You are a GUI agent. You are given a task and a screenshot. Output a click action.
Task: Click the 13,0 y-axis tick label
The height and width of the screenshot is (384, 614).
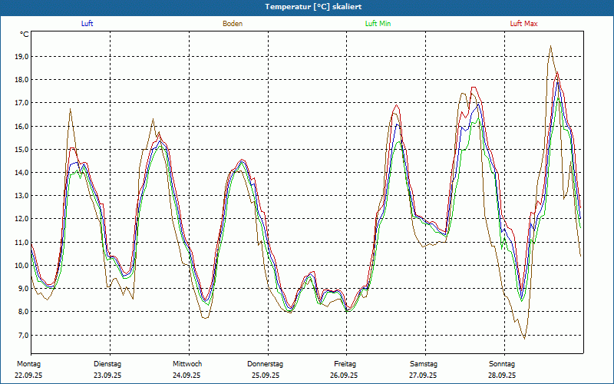[x=21, y=196]
